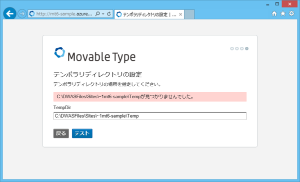Refresh the page with reload icon
300x182 pixels.
click(x=109, y=14)
